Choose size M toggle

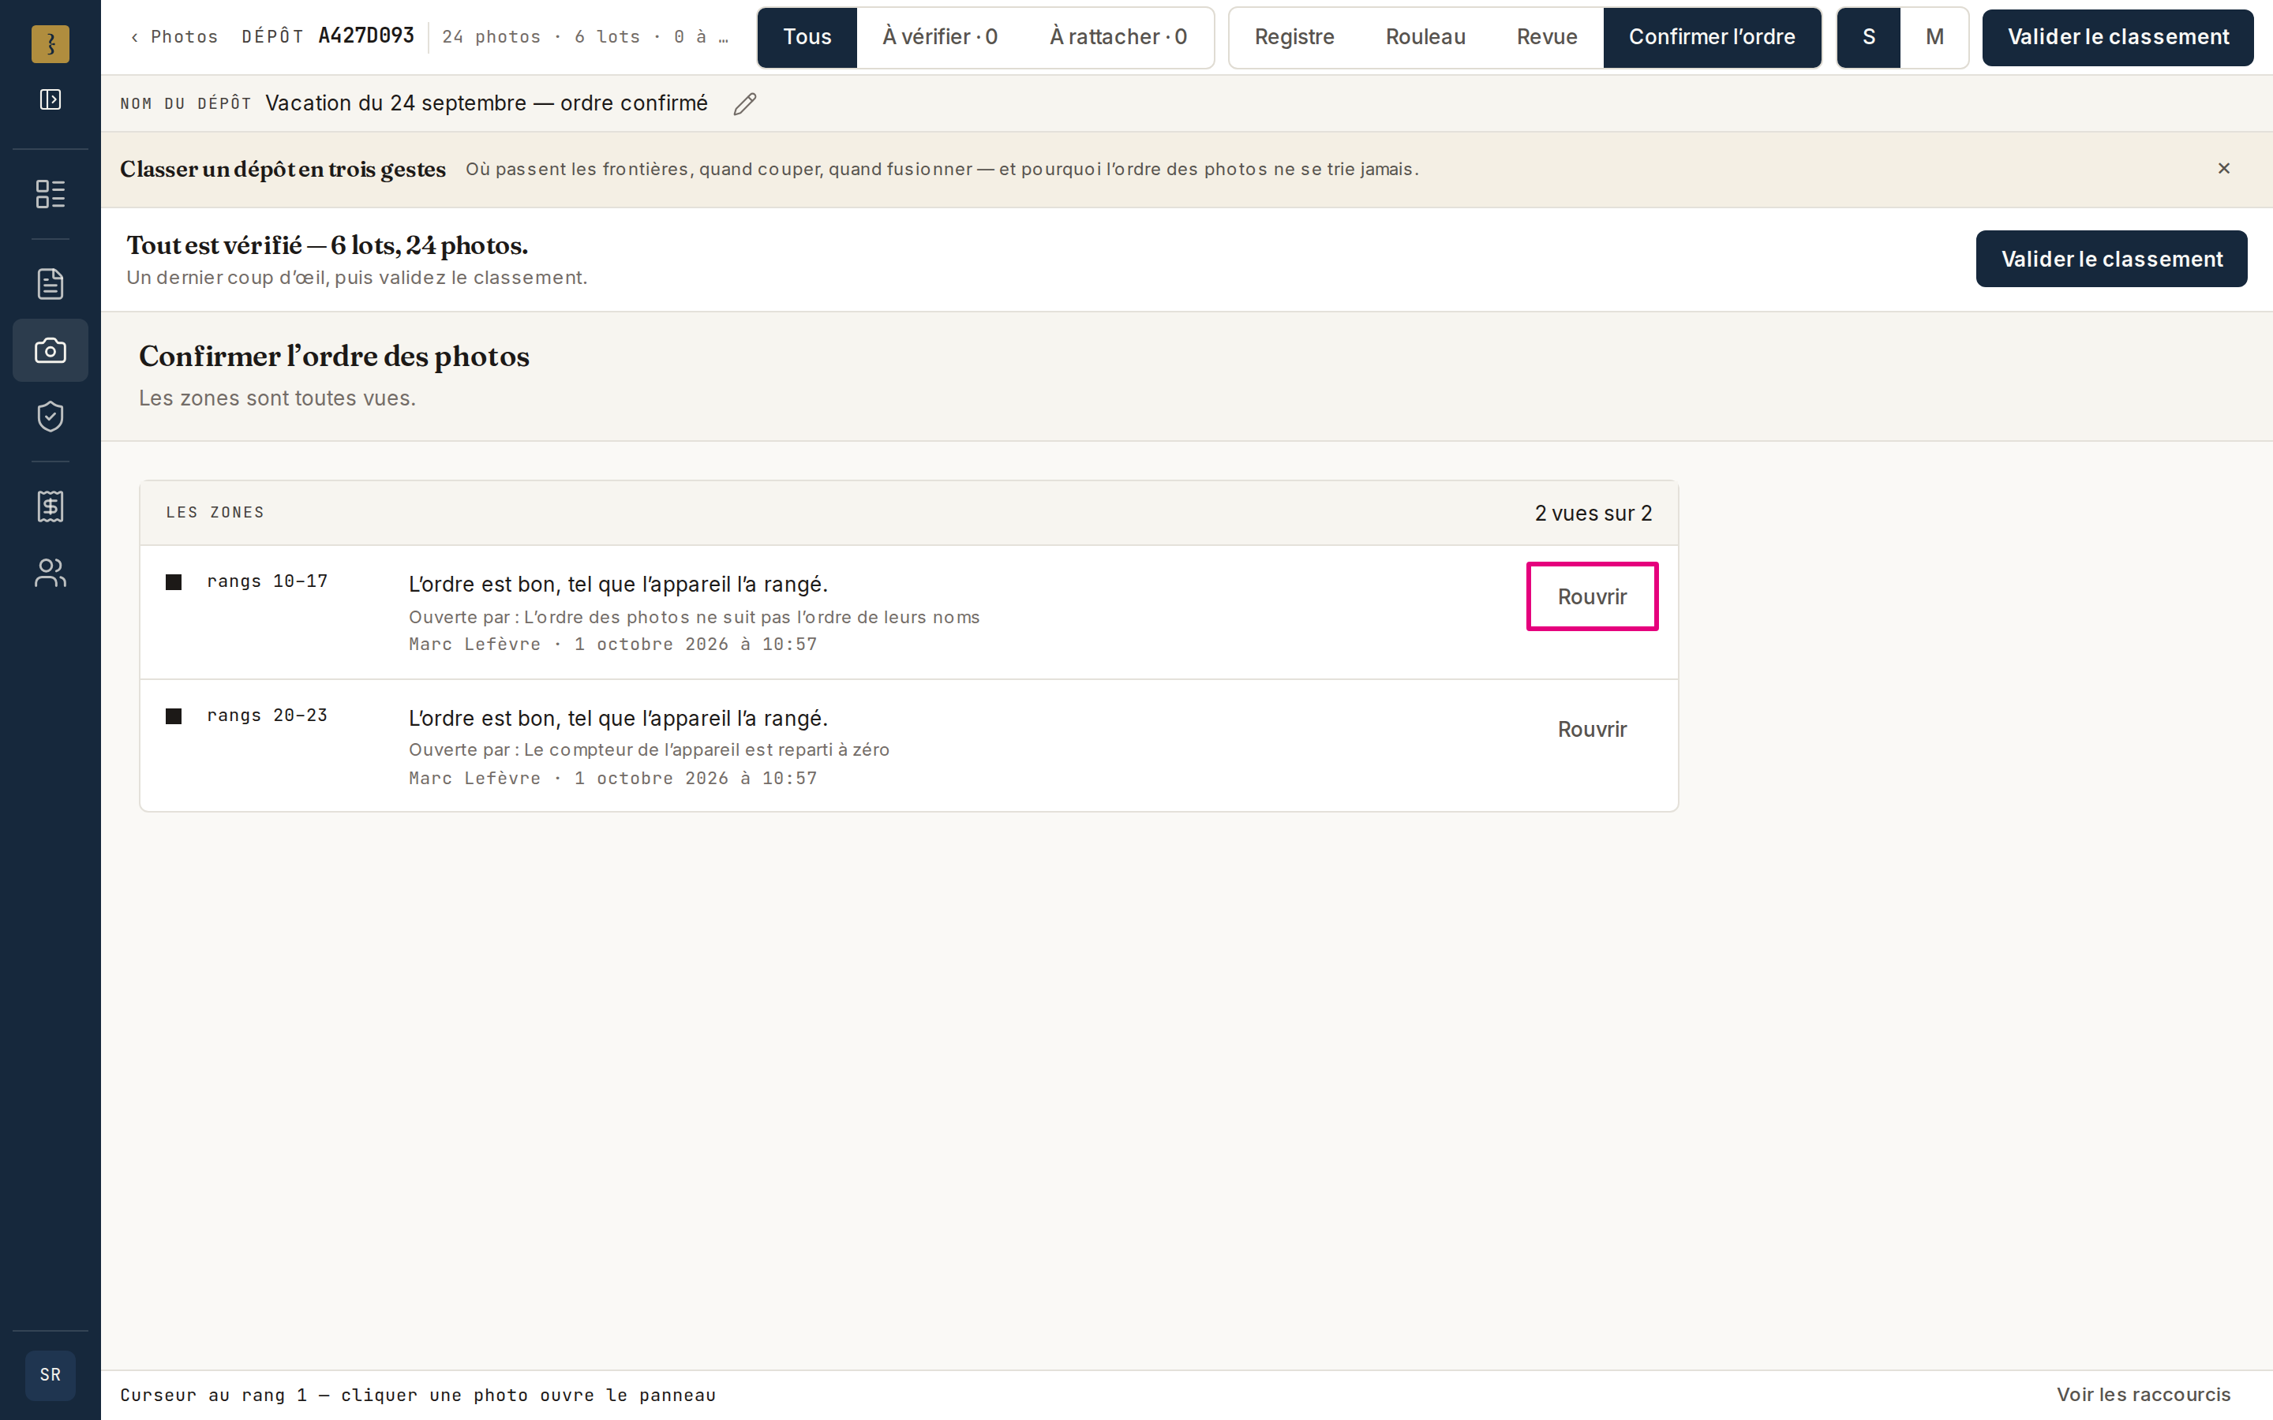(x=1934, y=36)
